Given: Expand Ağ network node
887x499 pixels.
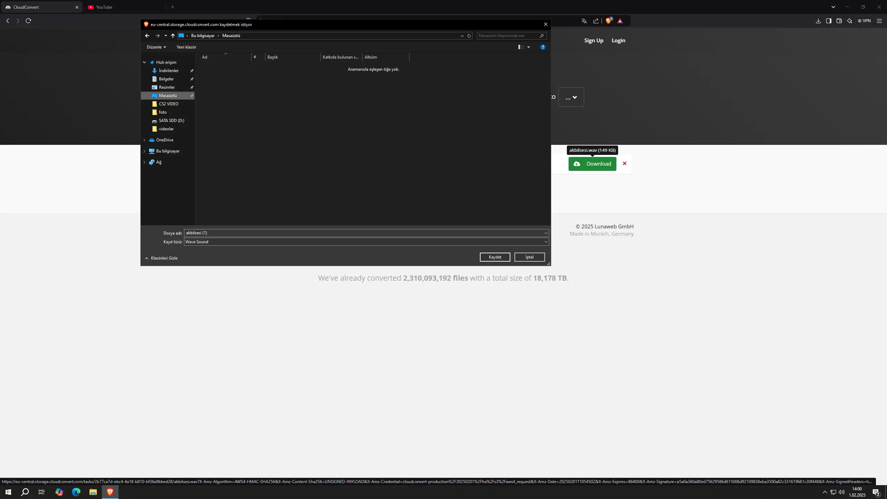Looking at the screenshot, I should [x=144, y=162].
